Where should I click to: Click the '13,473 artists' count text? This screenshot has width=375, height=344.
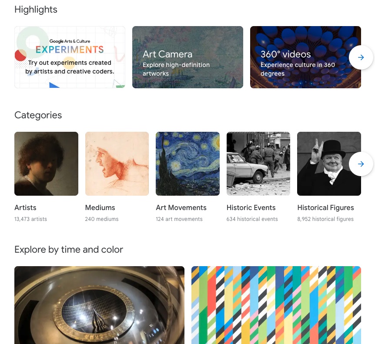[30, 219]
